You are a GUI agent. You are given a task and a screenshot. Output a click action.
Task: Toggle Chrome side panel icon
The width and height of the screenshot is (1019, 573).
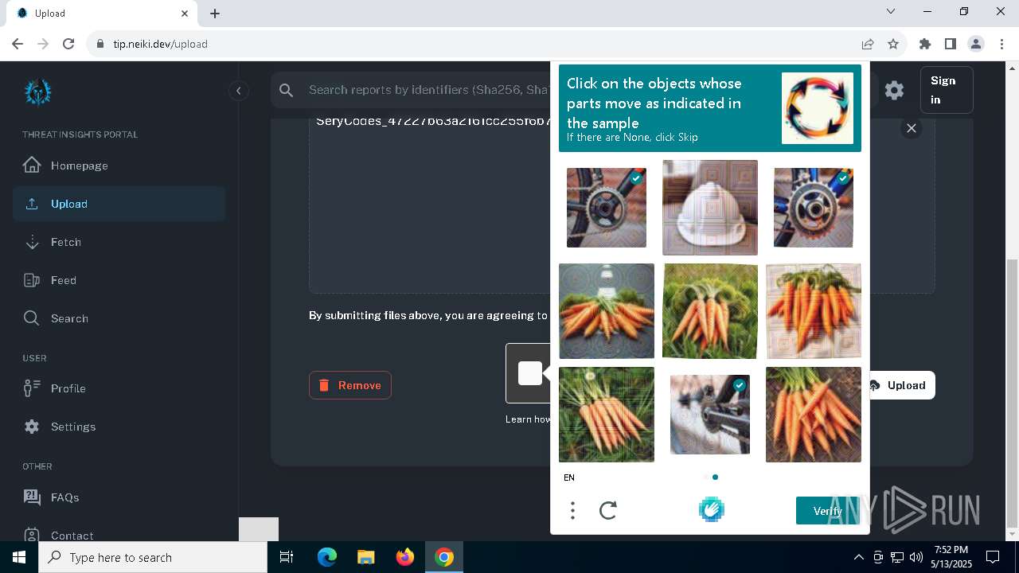[950, 44]
